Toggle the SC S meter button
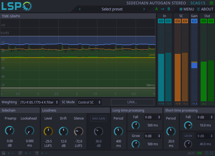The image size is (215, 156). point(185,21)
